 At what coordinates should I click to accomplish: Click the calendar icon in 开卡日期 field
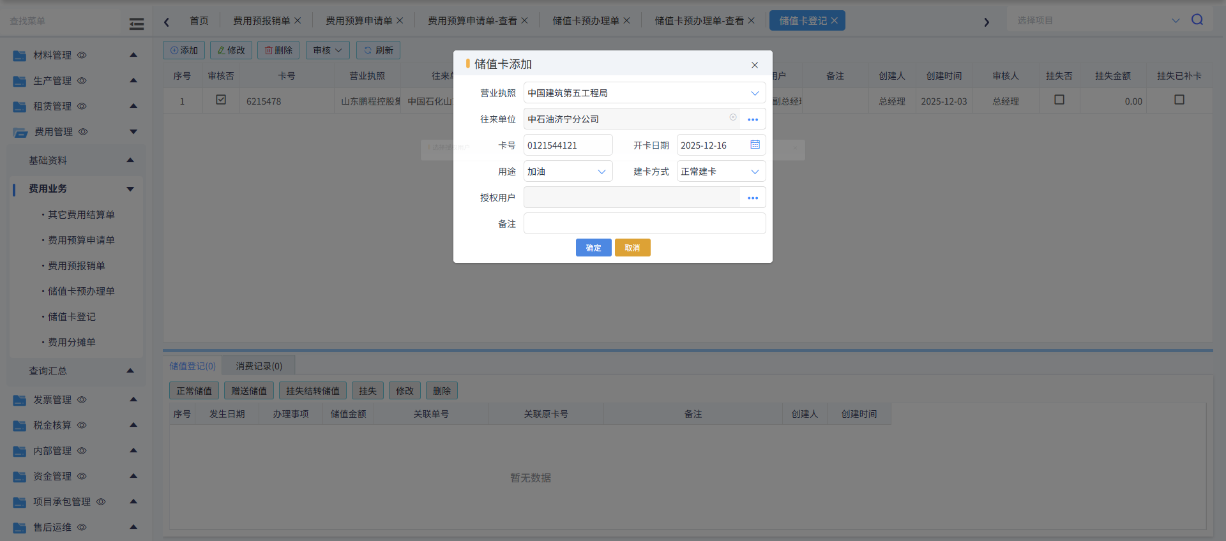[x=755, y=145]
